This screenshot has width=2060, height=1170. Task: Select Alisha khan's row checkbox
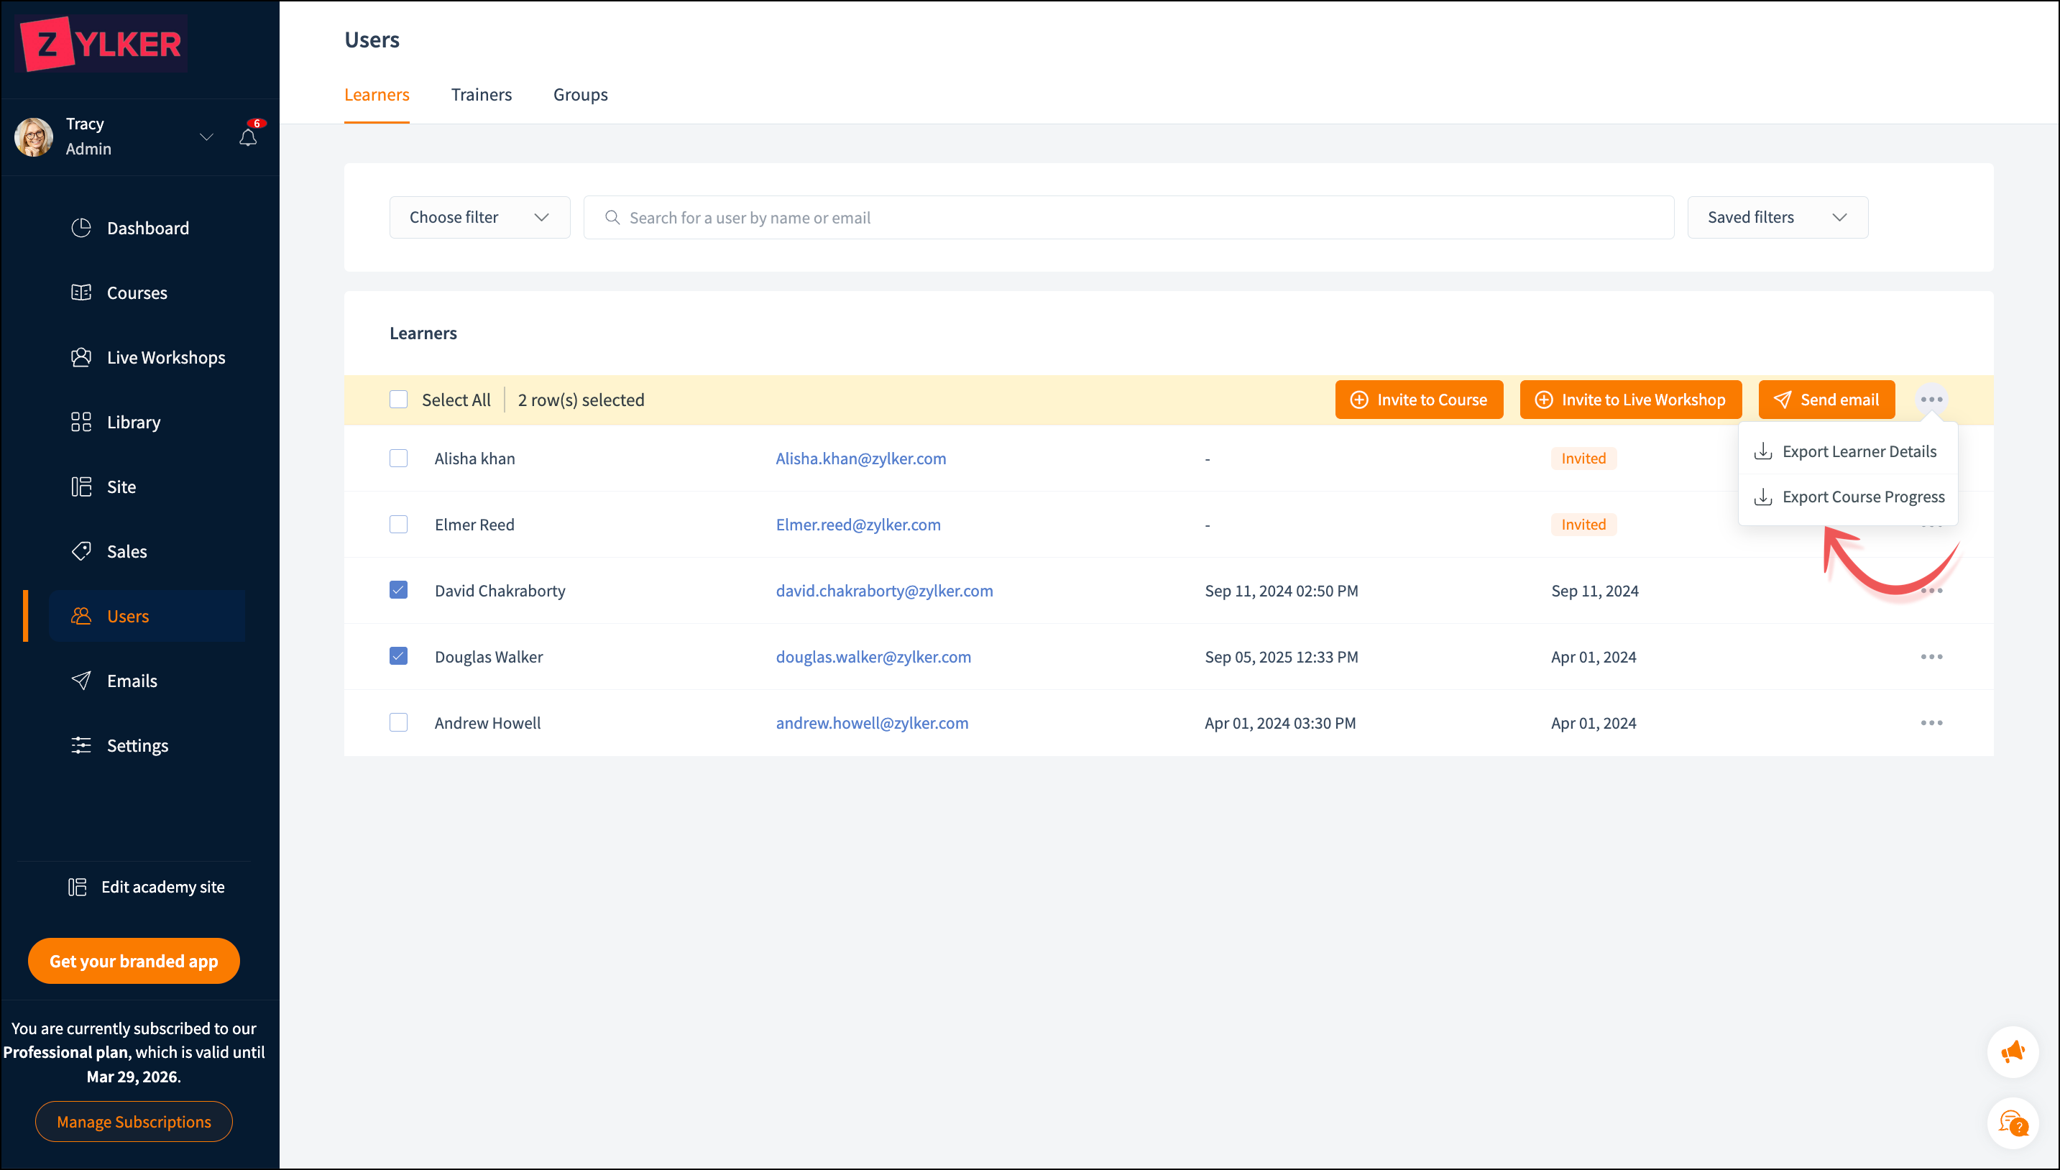398,458
